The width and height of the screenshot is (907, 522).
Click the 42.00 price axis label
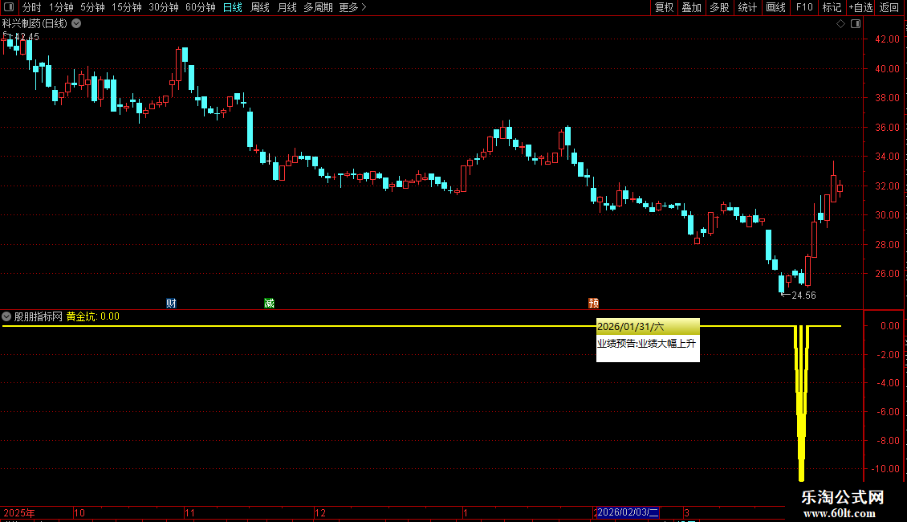(887, 39)
